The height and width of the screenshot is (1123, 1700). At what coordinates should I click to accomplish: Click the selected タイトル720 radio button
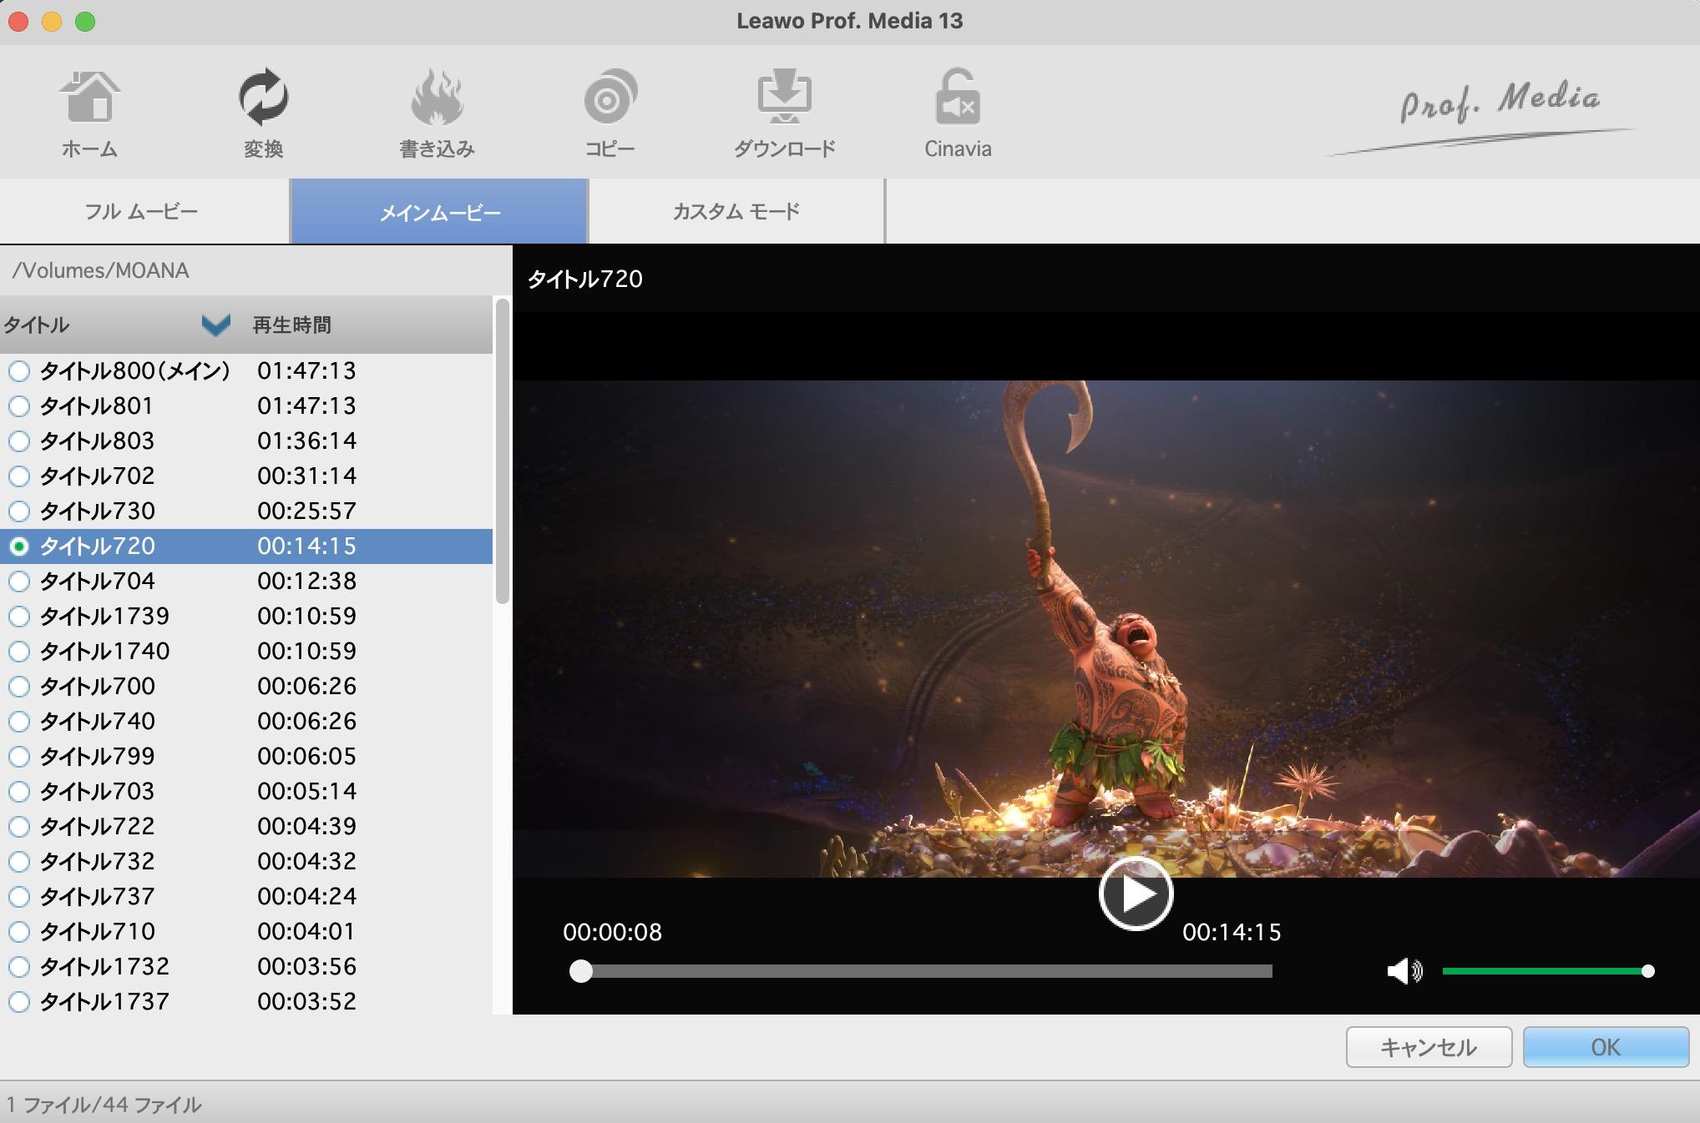pos(19,546)
